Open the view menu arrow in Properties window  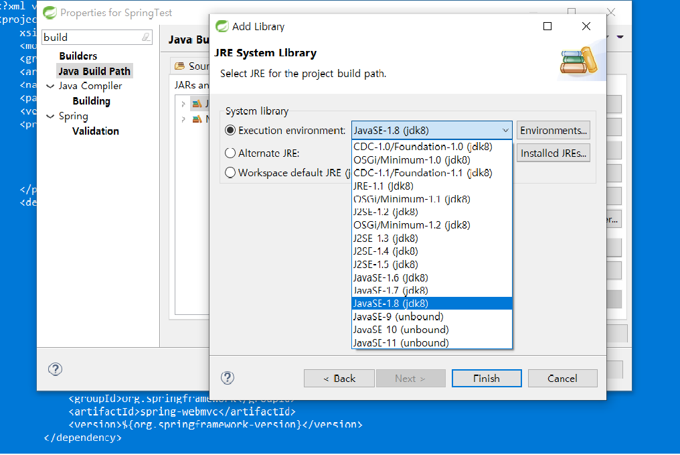[620, 37]
